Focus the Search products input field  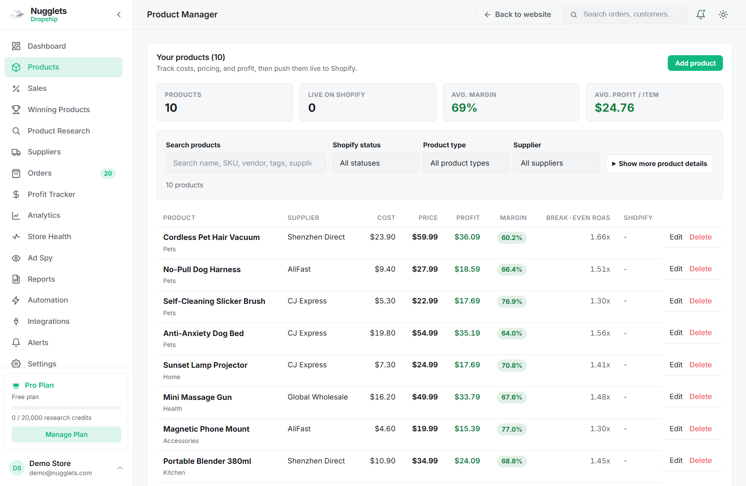click(246, 163)
